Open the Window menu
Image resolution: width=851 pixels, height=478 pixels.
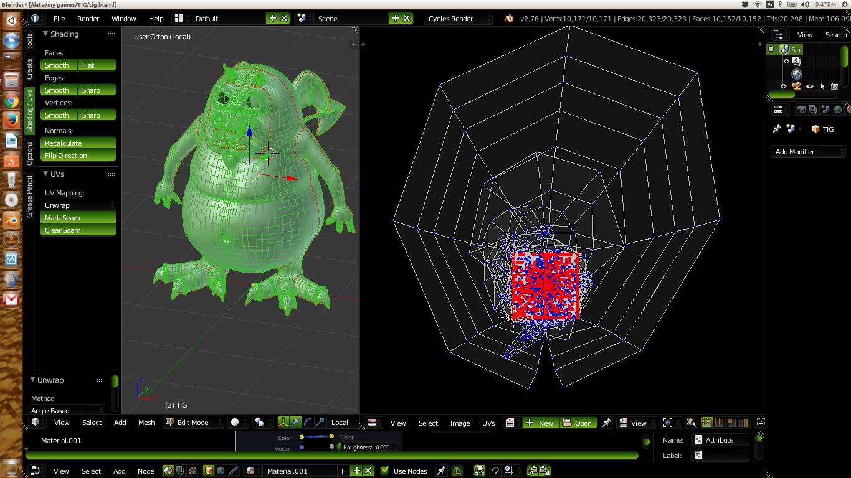pos(124,18)
